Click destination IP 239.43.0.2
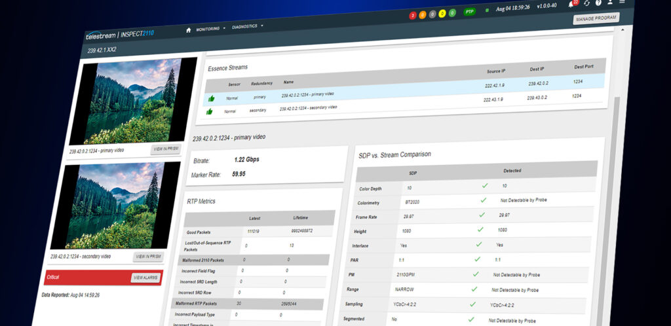 [536, 98]
